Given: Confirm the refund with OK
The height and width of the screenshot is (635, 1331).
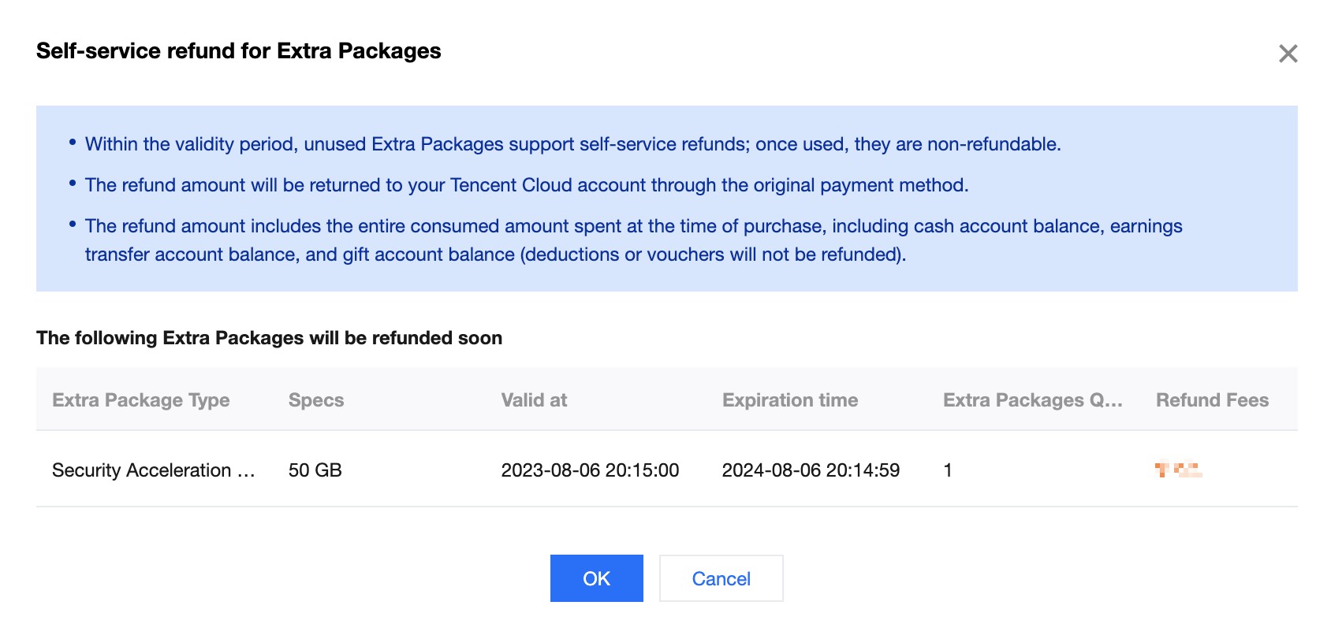Looking at the screenshot, I should pos(596,578).
